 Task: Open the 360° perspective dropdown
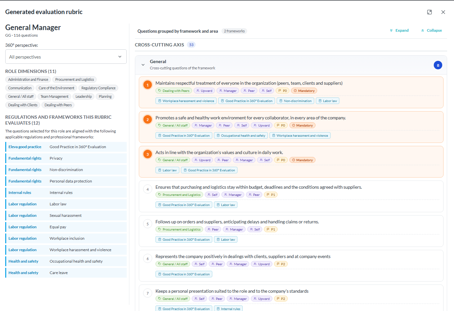(66, 57)
